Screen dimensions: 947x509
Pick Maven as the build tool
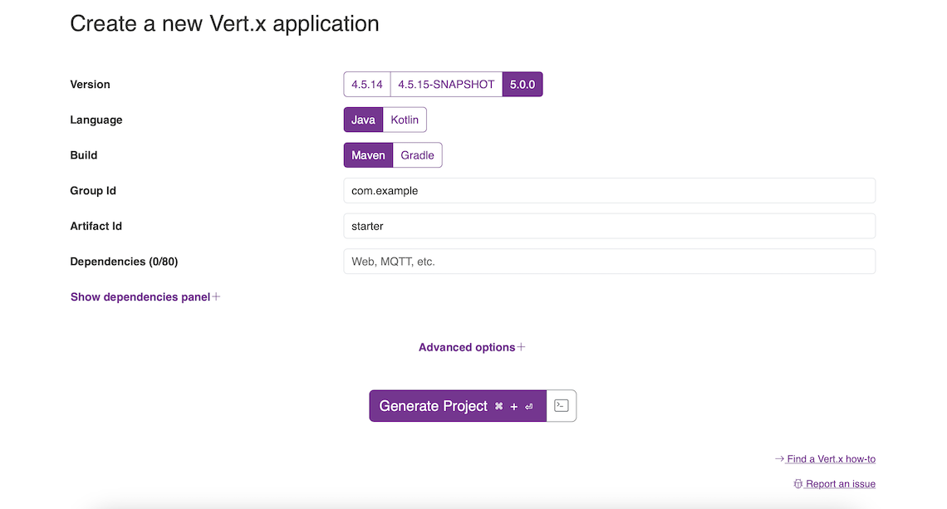(x=368, y=155)
